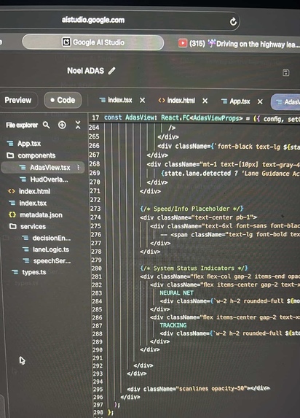Close the App.tsx editor tab
The width and height of the screenshot is (300, 418).
click(x=260, y=101)
